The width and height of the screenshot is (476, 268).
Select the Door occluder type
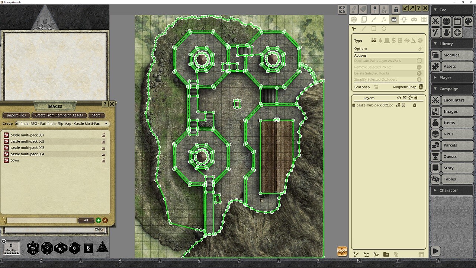(386, 40)
